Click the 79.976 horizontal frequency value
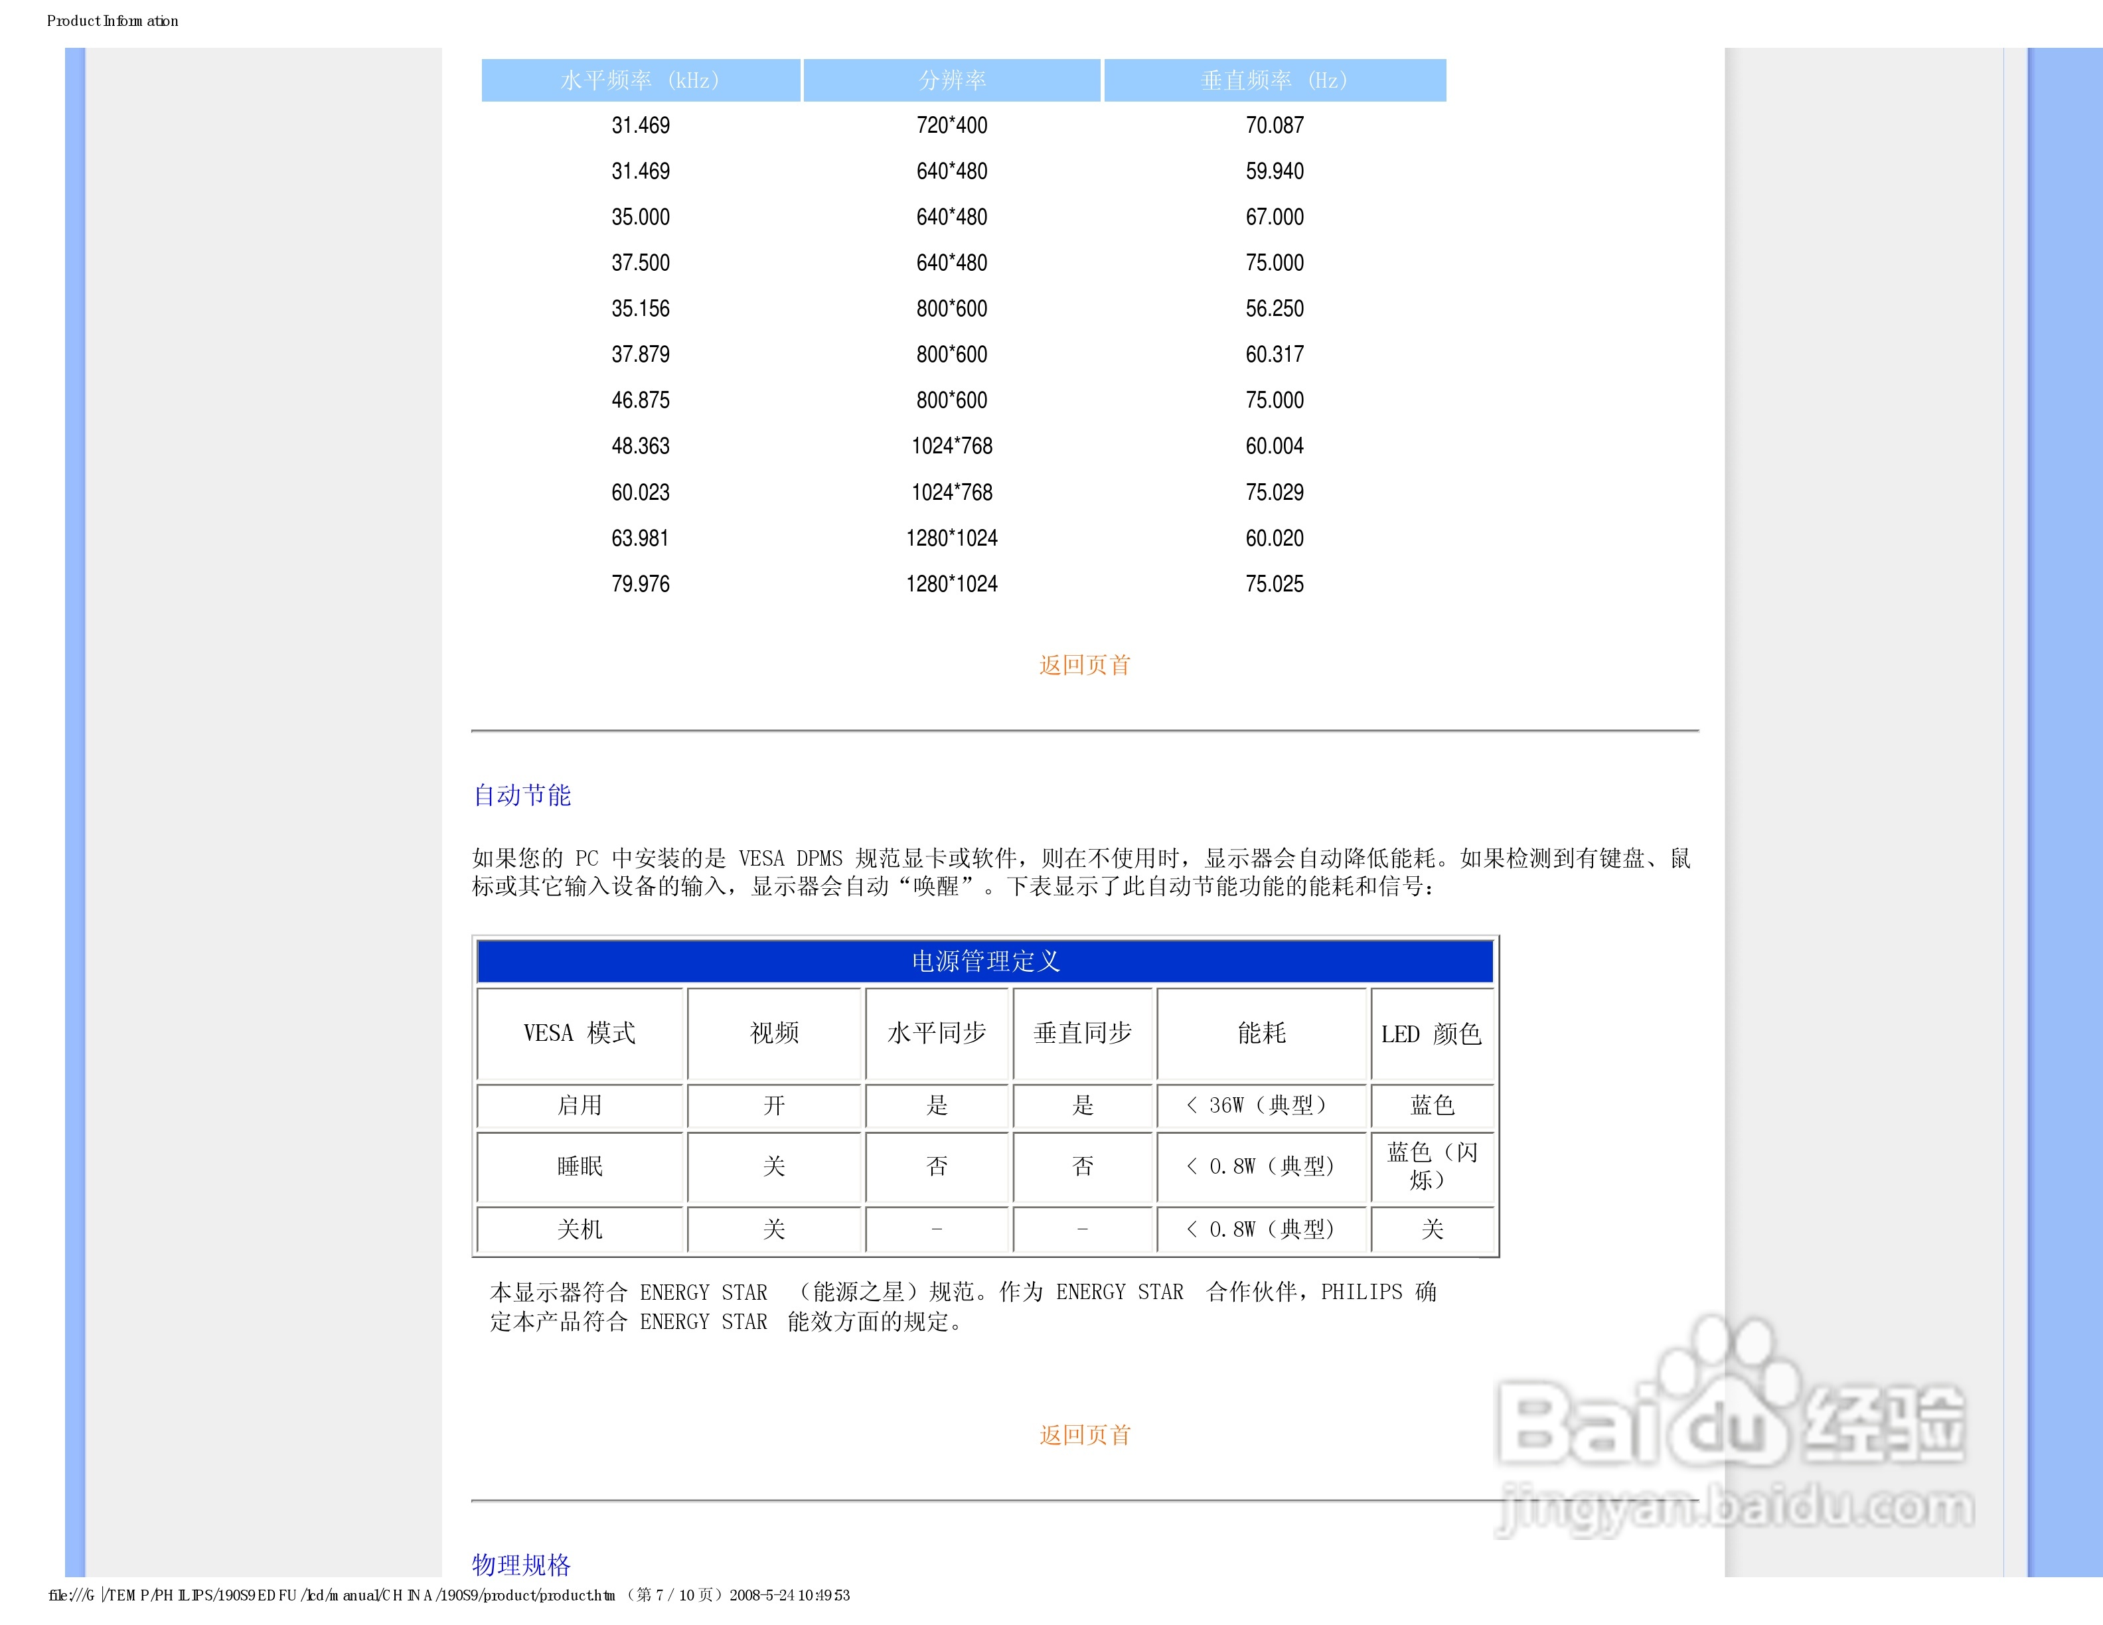Image resolution: width=2103 pixels, height=1625 pixels. [641, 583]
